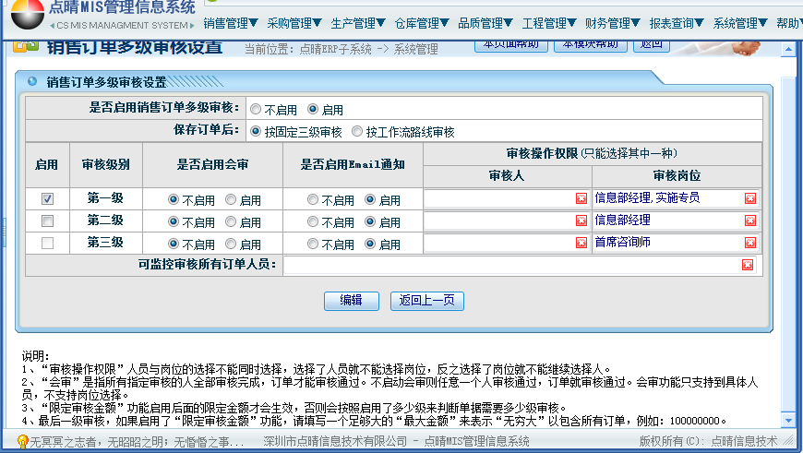Clear the second-level position 信息部经理 icon

point(749,221)
